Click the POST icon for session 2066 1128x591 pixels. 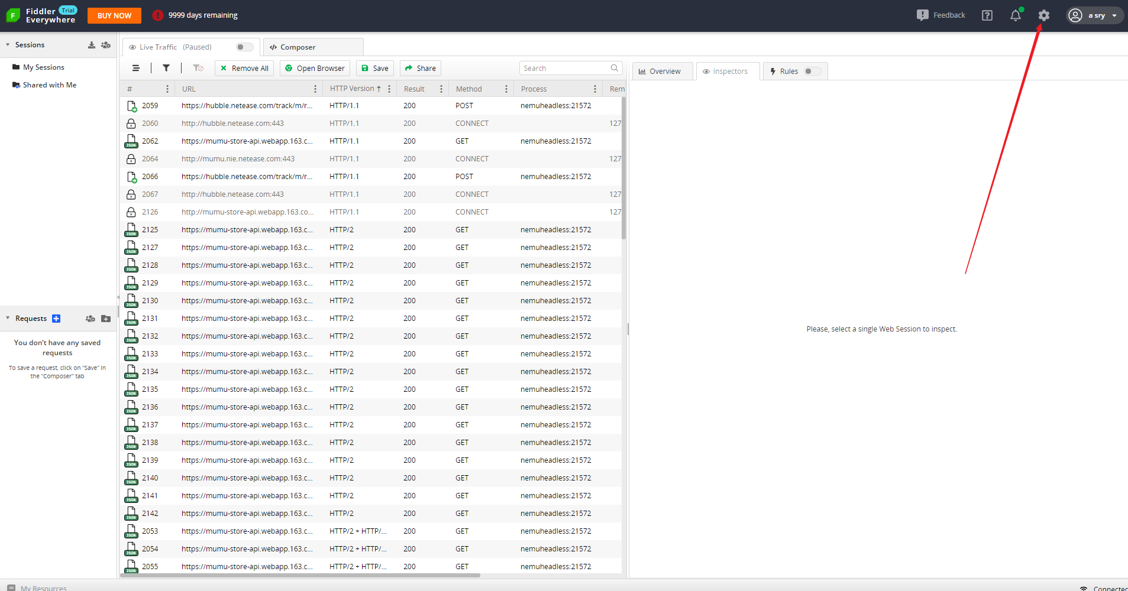(x=131, y=177)
